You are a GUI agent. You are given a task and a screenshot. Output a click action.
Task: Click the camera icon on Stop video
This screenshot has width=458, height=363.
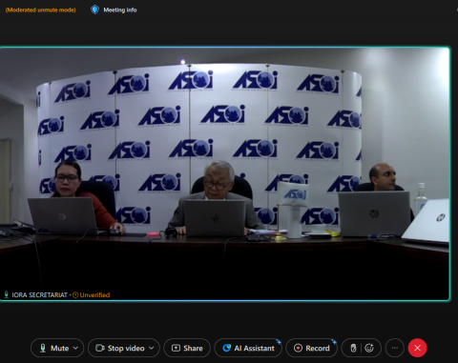(x=100, y=348)
